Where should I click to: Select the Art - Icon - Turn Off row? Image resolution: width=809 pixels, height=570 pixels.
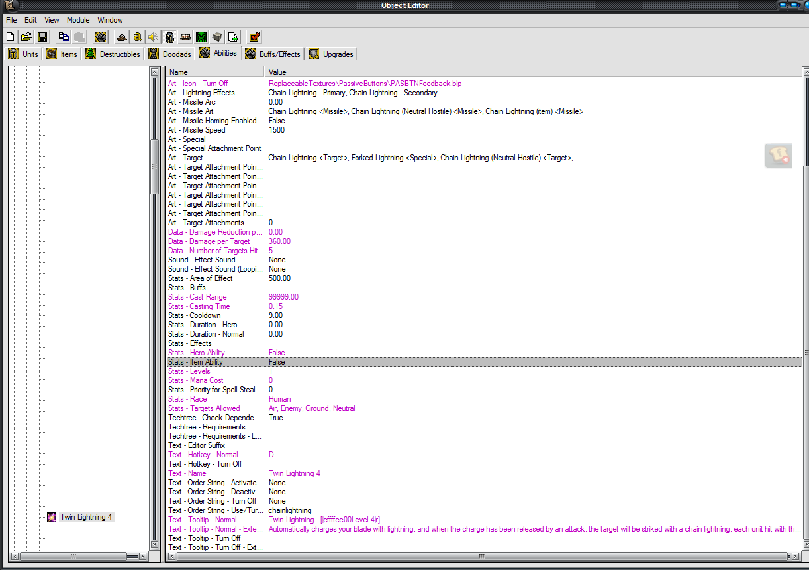[484, 84]
